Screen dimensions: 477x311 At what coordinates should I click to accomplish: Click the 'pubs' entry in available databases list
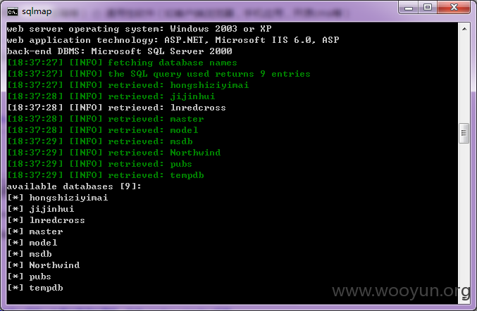(x=29, y=277)
